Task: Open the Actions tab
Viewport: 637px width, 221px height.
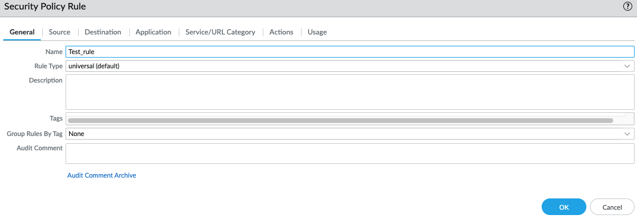Action: 281,32
